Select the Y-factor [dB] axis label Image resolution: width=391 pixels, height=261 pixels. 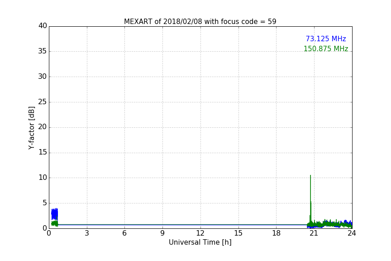pyautogui.click(x=31, y=128)
